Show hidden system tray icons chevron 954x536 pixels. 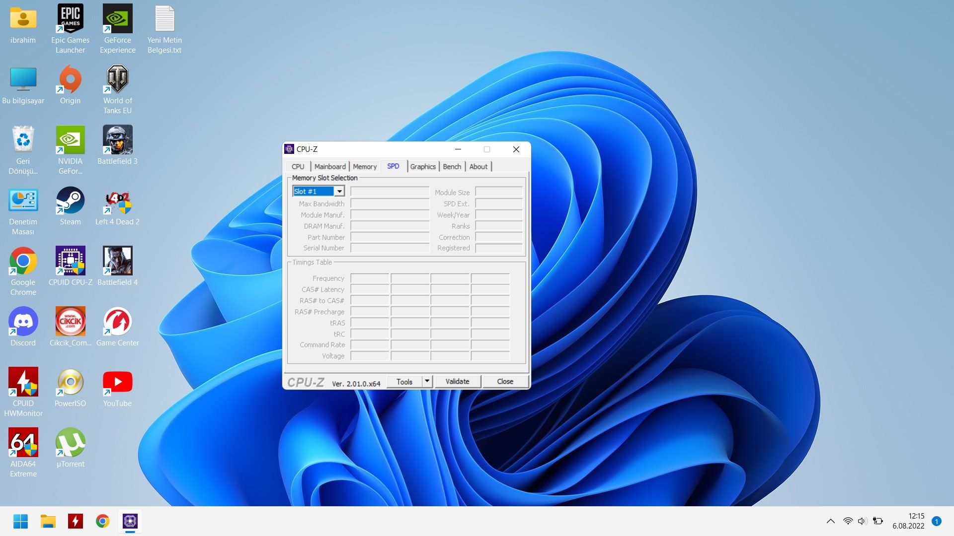click(830, 521)
